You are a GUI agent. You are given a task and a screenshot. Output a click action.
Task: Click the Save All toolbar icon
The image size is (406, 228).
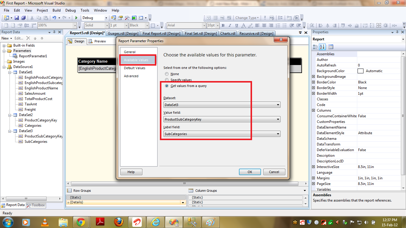tap(23, 18)
